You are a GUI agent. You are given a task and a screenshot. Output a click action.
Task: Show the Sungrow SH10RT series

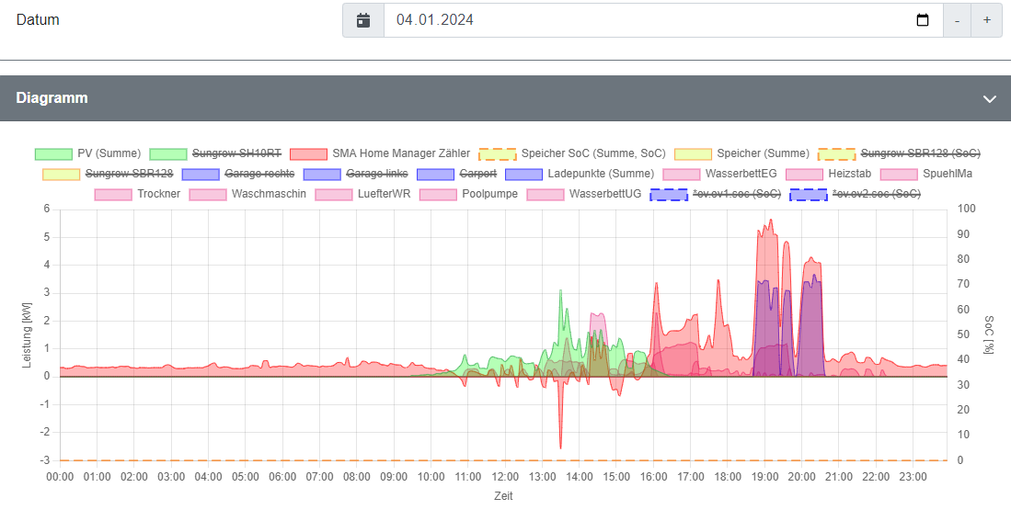(236, 153)
